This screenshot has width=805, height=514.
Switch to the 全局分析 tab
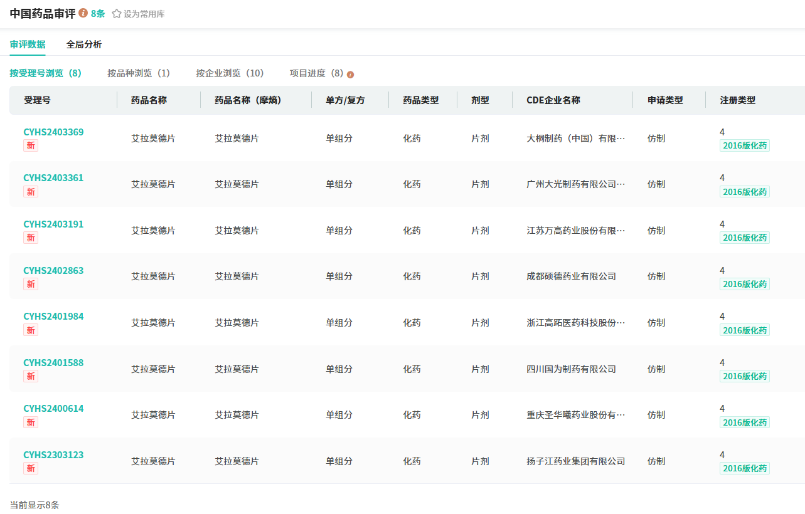point(84,45)
